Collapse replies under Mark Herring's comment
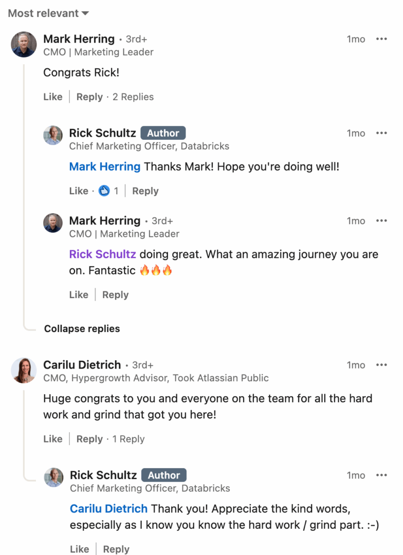The width and height of the screenshot is (403, 555). [x=81, y=328]
